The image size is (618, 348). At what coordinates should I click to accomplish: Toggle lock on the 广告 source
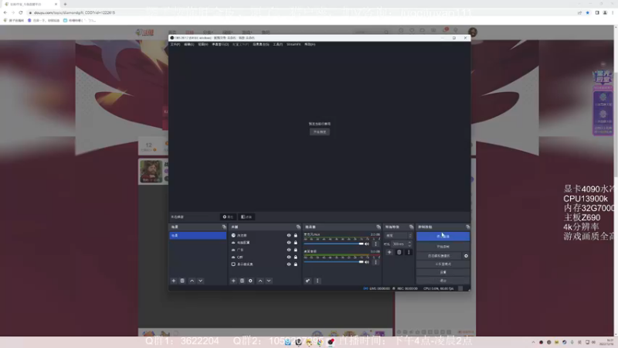[296, 250]
